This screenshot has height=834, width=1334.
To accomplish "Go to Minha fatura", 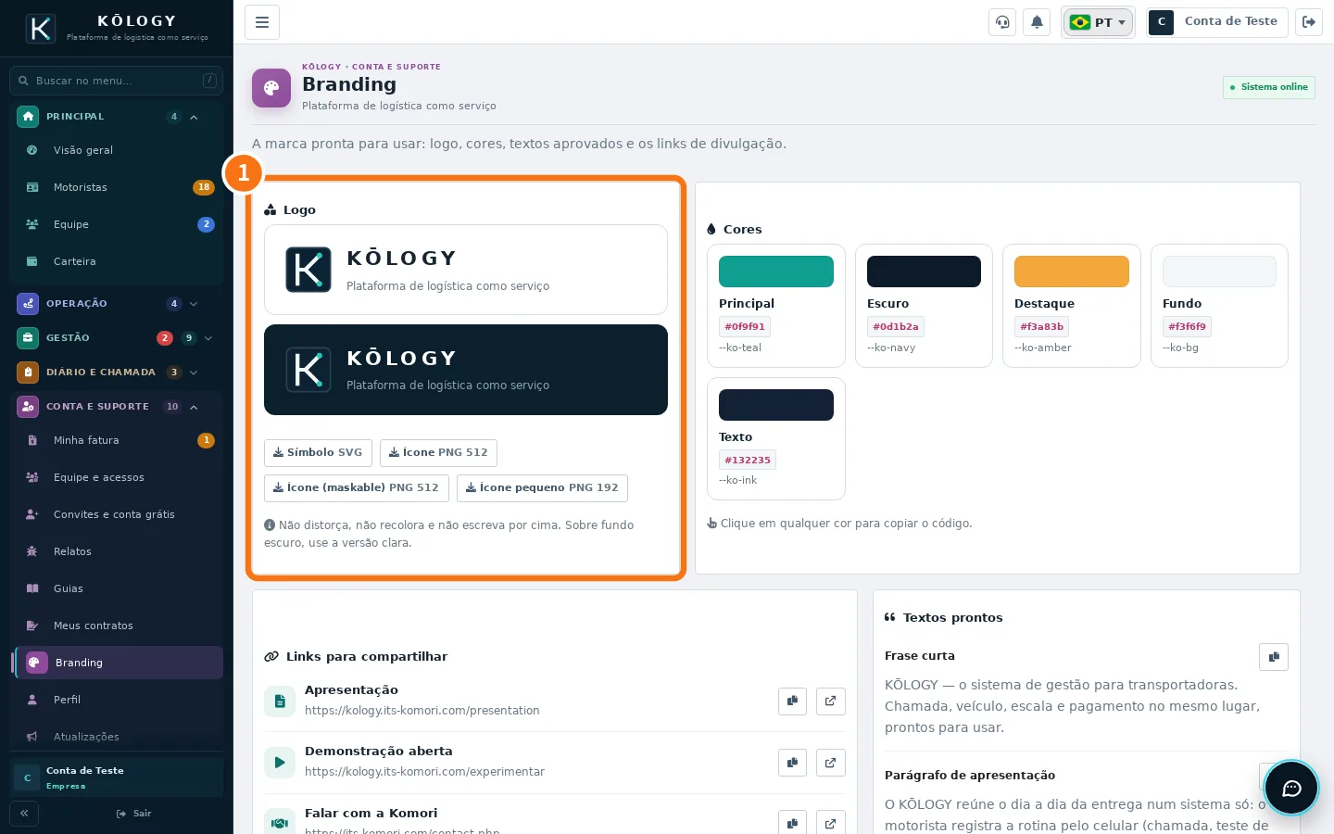I will 119,440.
